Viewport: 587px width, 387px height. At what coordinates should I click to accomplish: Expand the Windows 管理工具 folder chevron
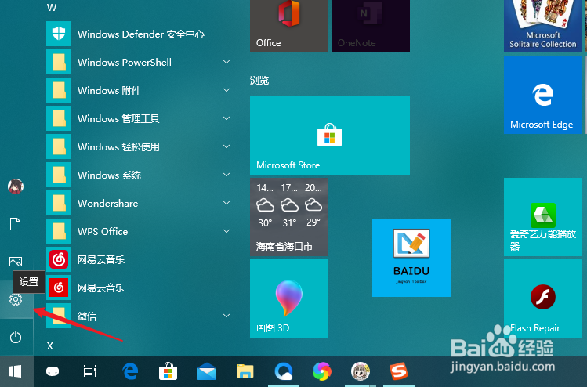[226, 118]
